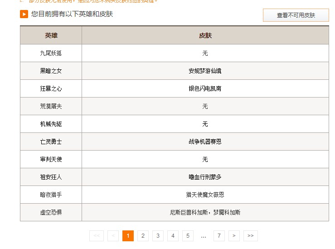Click the previous page arrow
Viewport: 335px width, 249px height.
113,236
